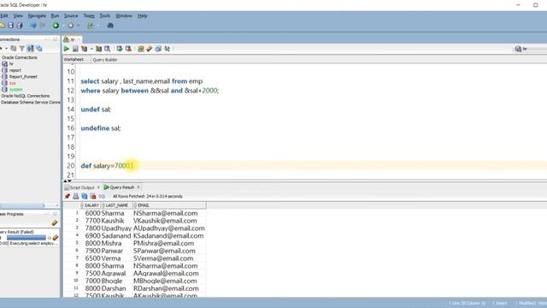
Task: Close the Script Output tab
Action: click(x=98, y=187)
